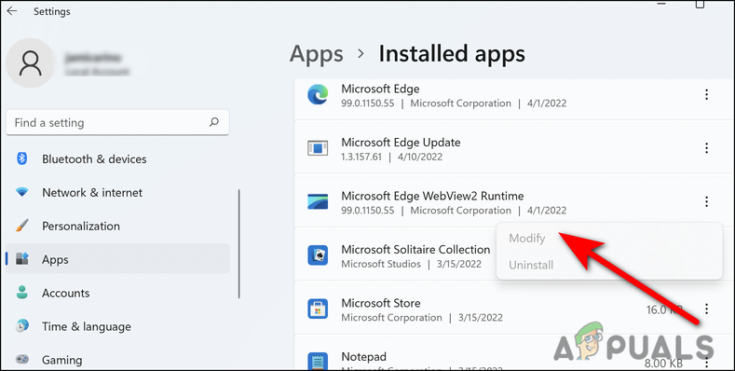Click the 1.3.157.61 version text

(x=361, y=157)
